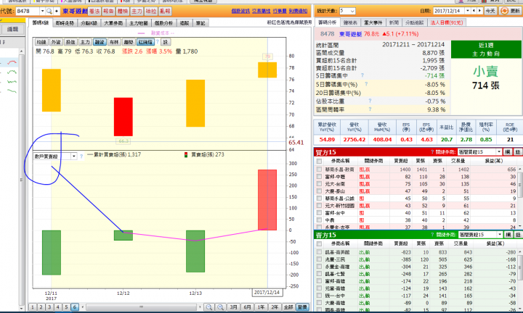The height and width of the screenshot is (313, 523).
Task: Click the chart horizontal scrollbar thumb
Action: [142, 307]
